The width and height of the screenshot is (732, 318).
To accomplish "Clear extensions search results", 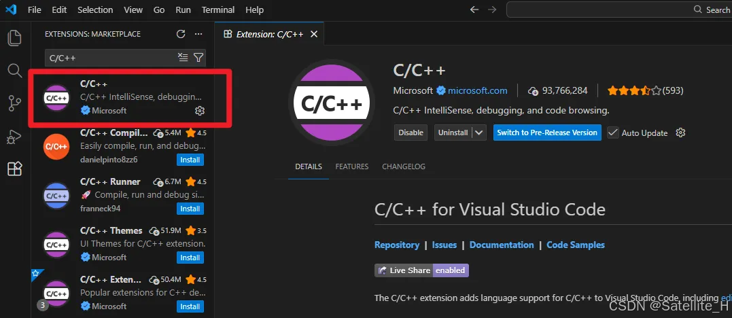I will (183, 58).
